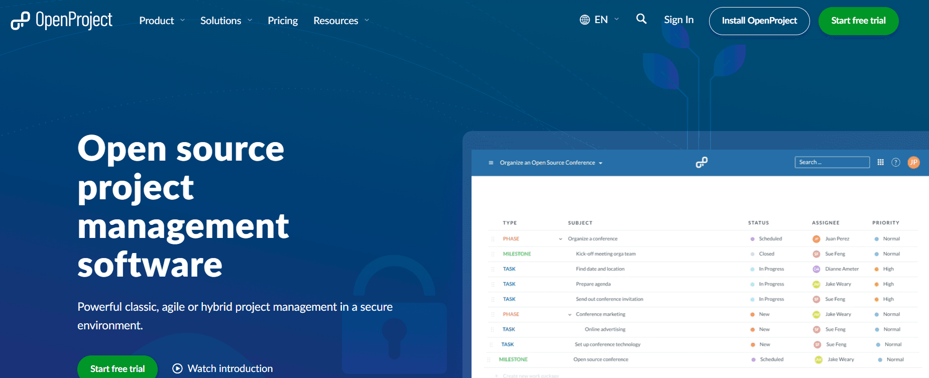The image size is (929, 378).
Task: Click the Find date and location task
Action: pyautogui.click(x=600, y=269)
